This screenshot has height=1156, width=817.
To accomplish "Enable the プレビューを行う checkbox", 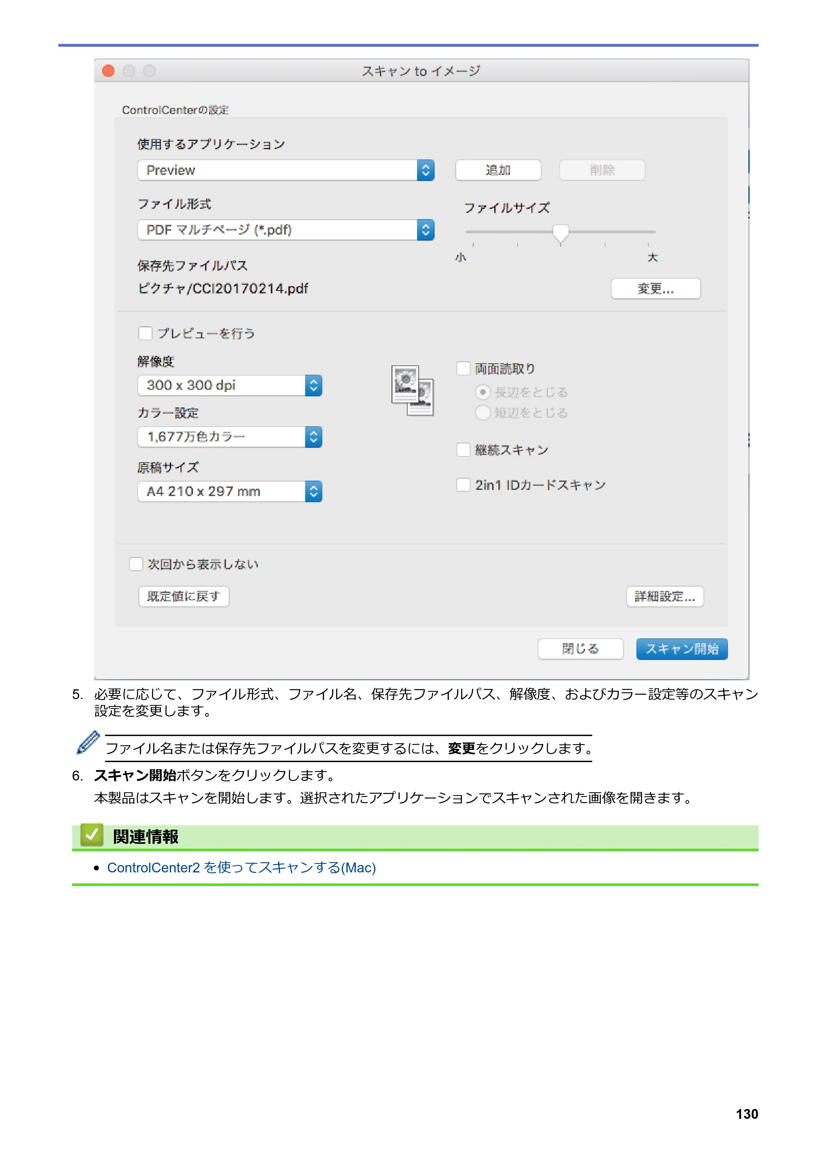I will 145,333.
